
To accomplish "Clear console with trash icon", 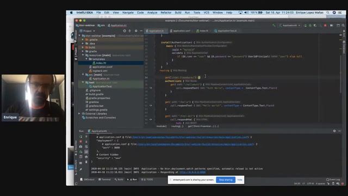I will point(86,162).
